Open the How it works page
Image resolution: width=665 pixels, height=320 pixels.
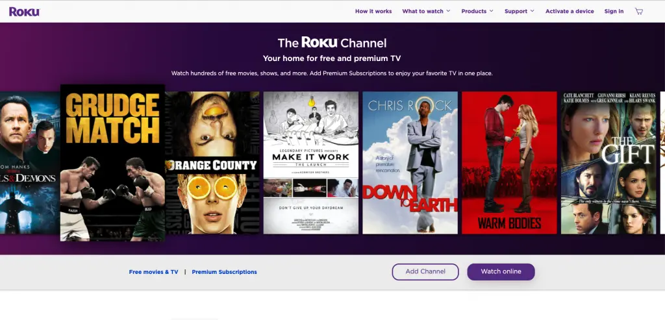tap(373, 12)
